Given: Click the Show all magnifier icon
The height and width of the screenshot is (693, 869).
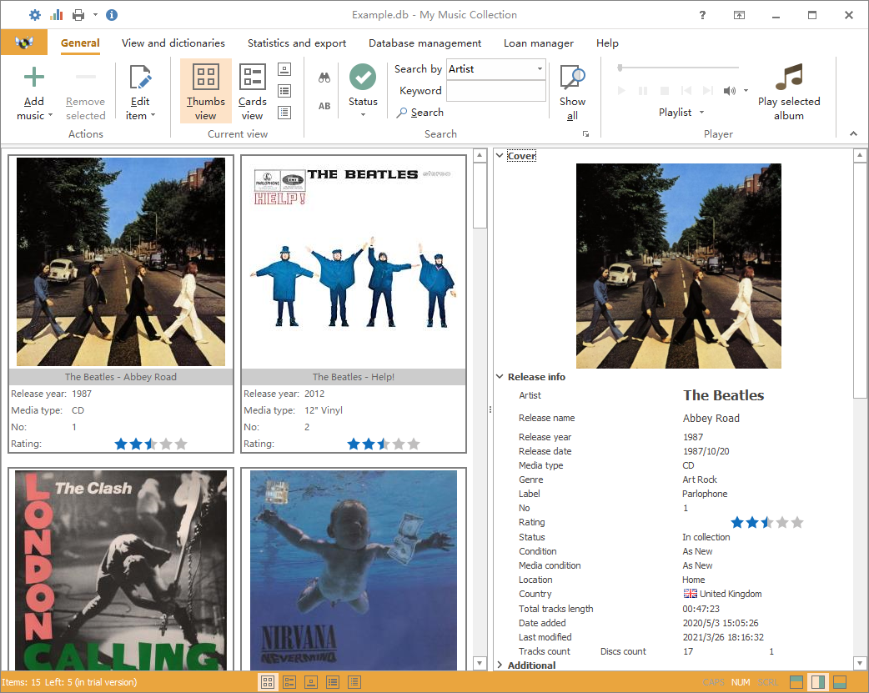Looking at the screenshot, I should [x=572, y=78].
